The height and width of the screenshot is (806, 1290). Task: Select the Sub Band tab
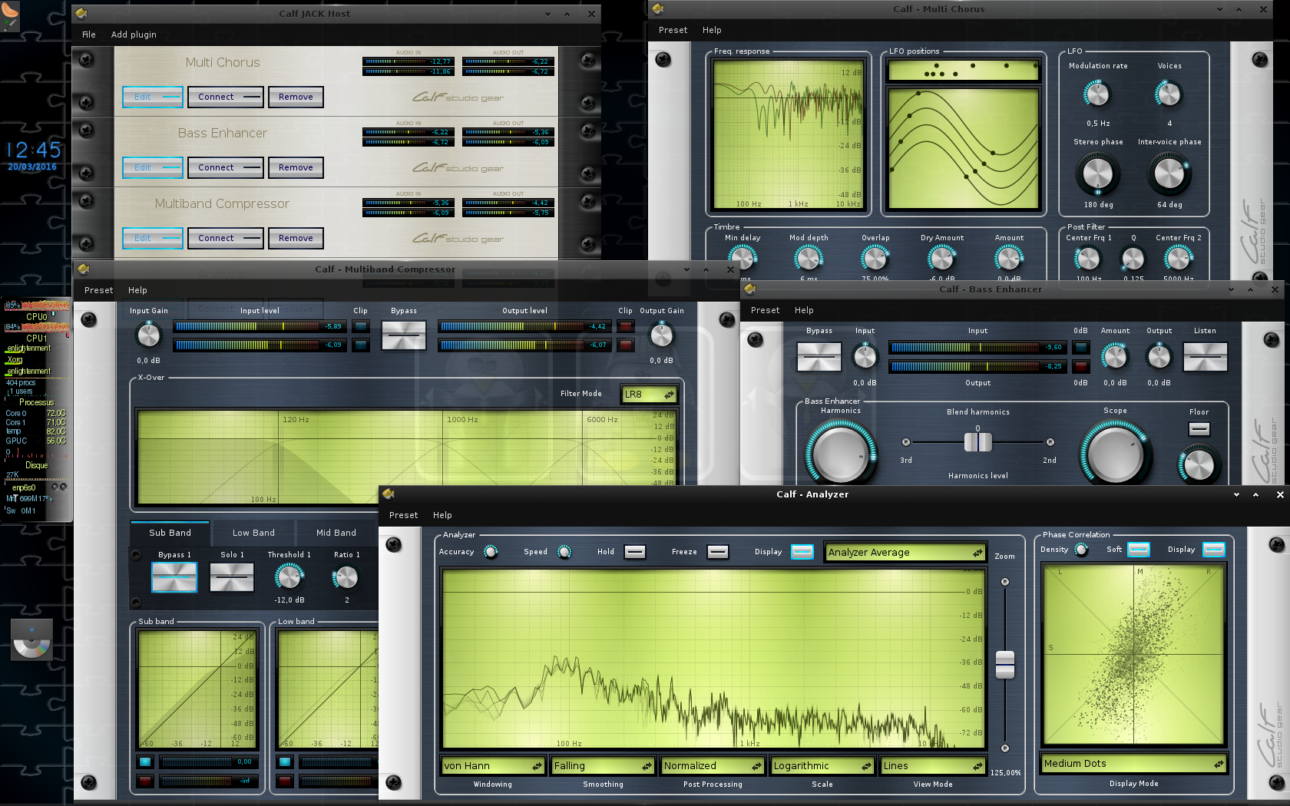(170, 533)
